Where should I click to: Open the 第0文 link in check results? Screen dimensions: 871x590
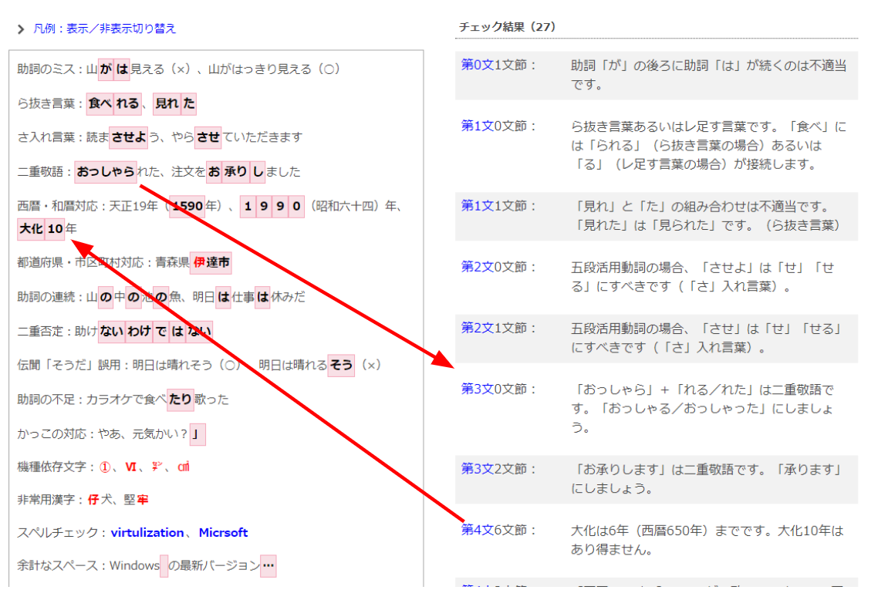[477, 66]
